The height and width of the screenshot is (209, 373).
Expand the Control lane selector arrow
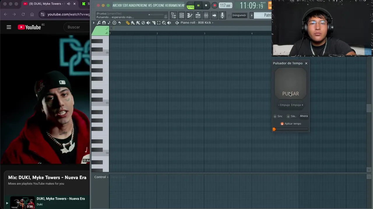pyautogui.click(x=108, y=177)
